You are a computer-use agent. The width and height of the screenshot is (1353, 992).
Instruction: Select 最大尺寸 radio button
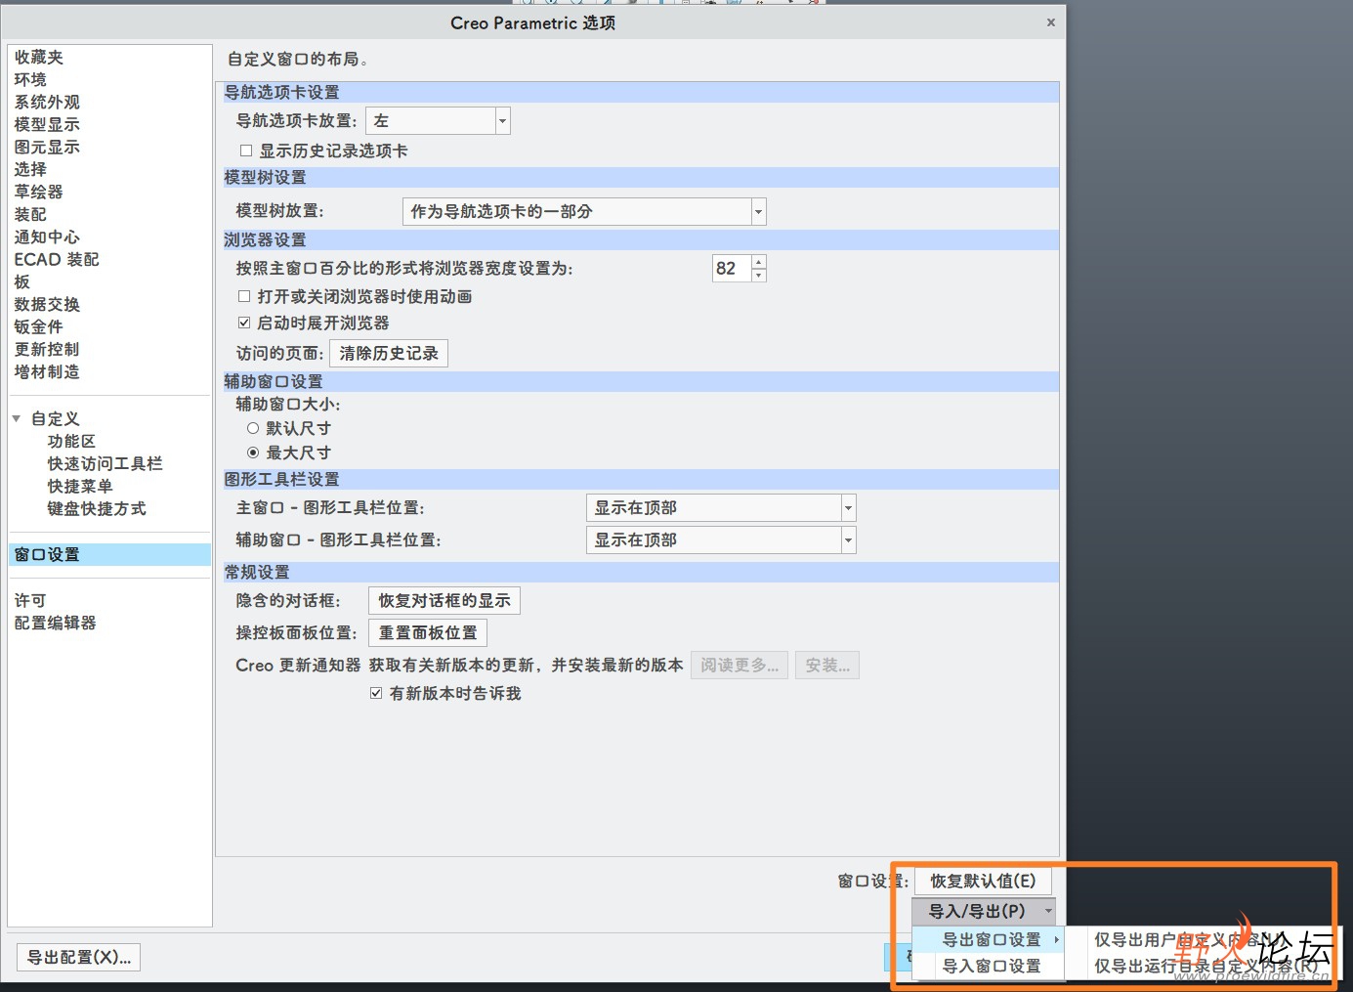point(253,453)
